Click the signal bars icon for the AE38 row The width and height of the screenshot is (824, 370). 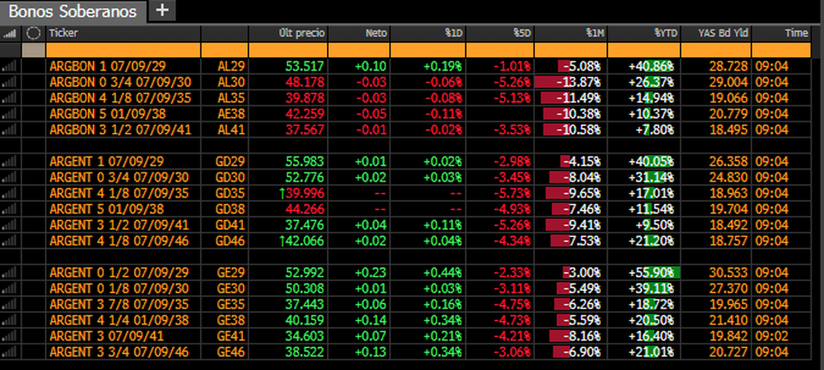pos(10,113)
